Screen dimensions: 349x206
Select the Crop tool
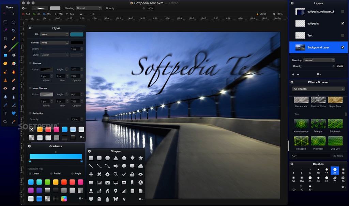click(5, 39)
